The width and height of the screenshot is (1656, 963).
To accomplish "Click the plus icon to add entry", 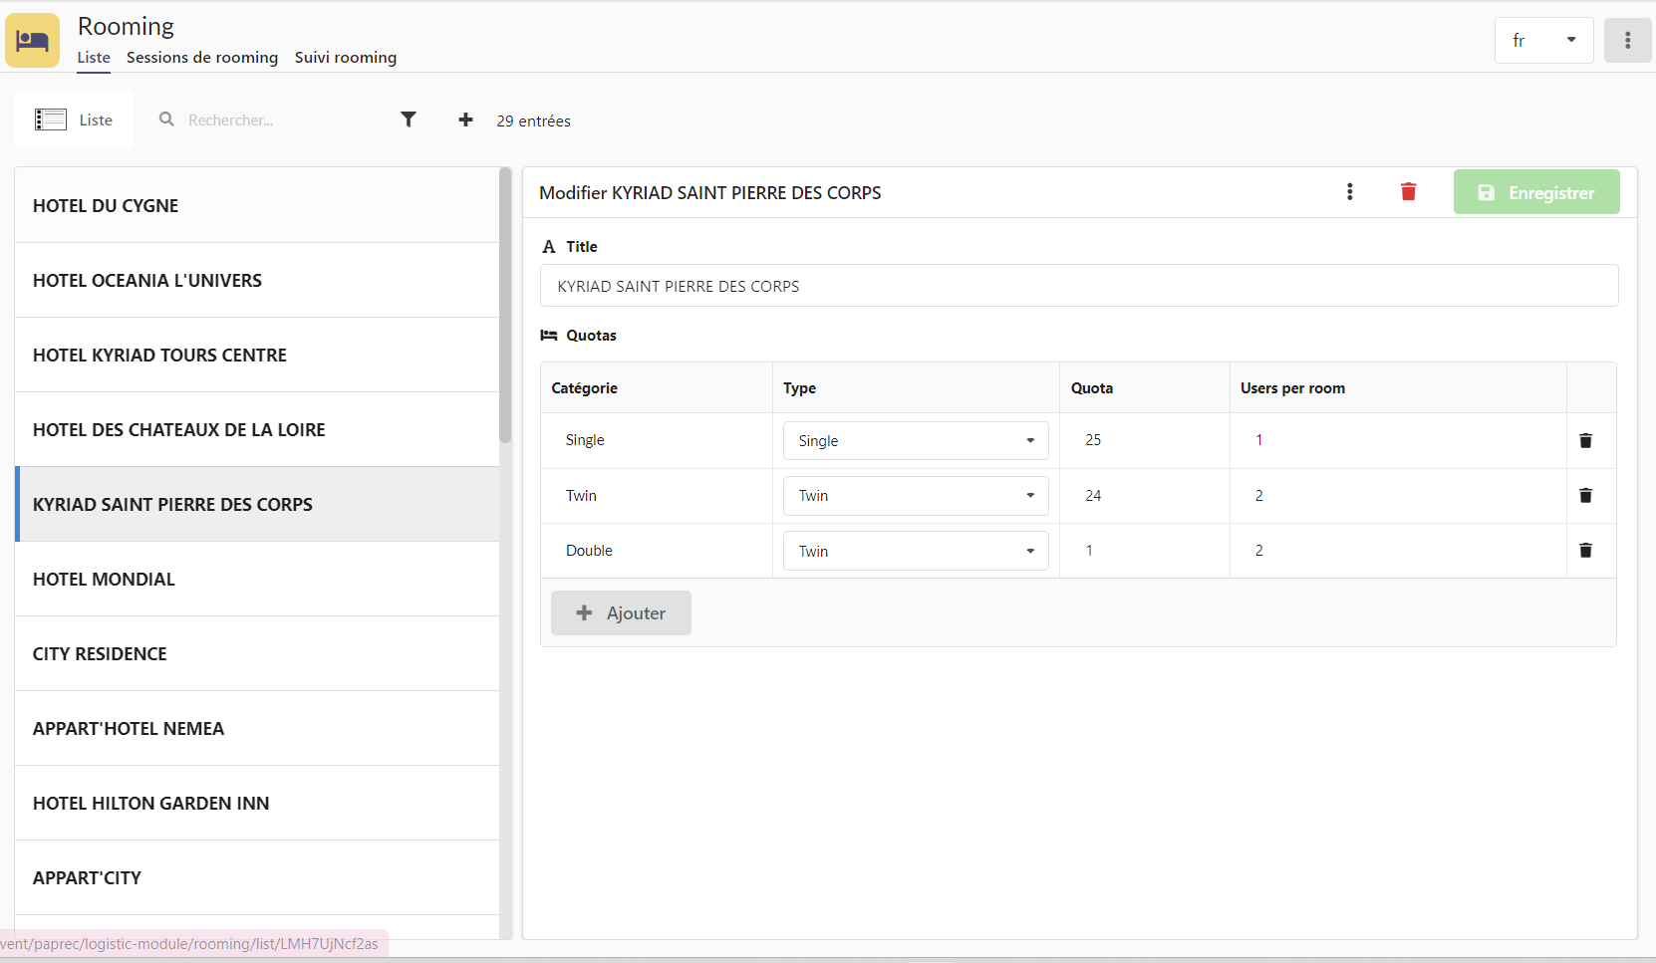I will pyautogui.click(x=465, y=120).
